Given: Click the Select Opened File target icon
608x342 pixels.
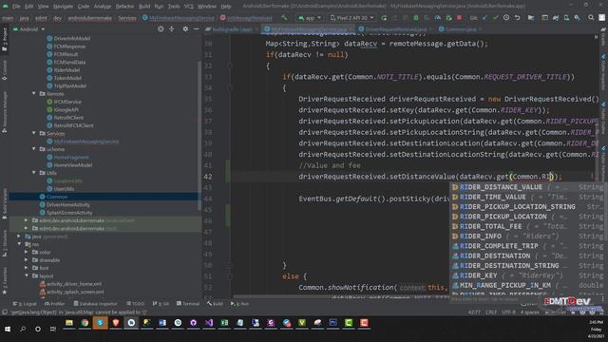Looking at the screenshot, I should pos(161,29).
